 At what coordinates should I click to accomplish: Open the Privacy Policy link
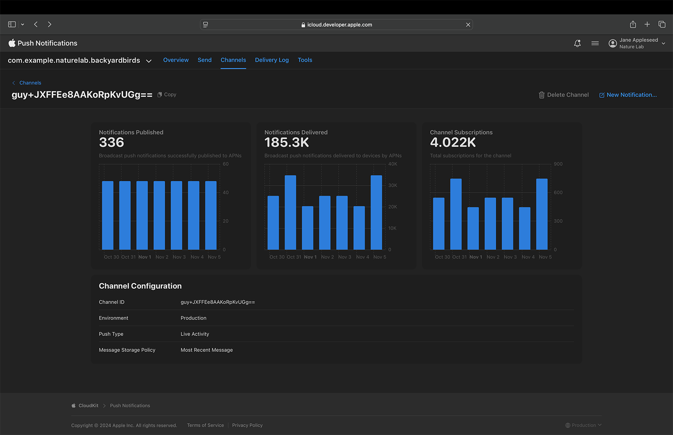click(247, 425)
